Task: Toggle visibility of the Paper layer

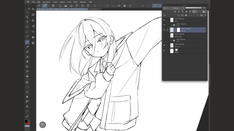Action: 164,51
